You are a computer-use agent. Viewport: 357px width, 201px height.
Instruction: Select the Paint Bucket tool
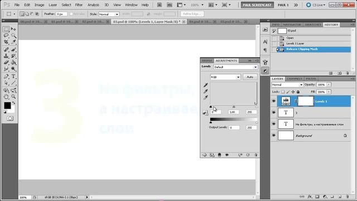(13, 62)
